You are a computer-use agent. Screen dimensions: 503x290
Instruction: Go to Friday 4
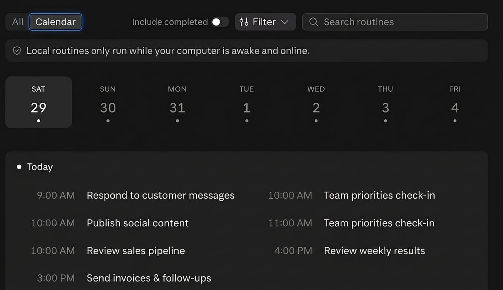(x=455, y=102)
